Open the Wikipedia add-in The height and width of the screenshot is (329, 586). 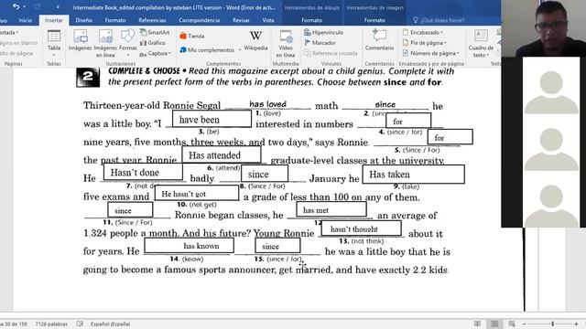pyautogui.click(x=255, y=40)
